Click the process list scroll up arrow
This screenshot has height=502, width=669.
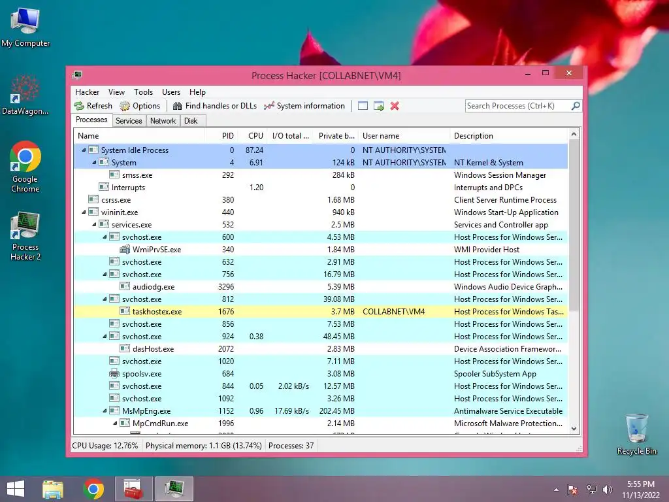click(574, 134)
